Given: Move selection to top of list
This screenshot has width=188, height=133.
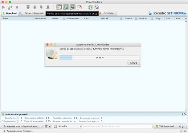Looking at the screenshot, I should 28,7.
